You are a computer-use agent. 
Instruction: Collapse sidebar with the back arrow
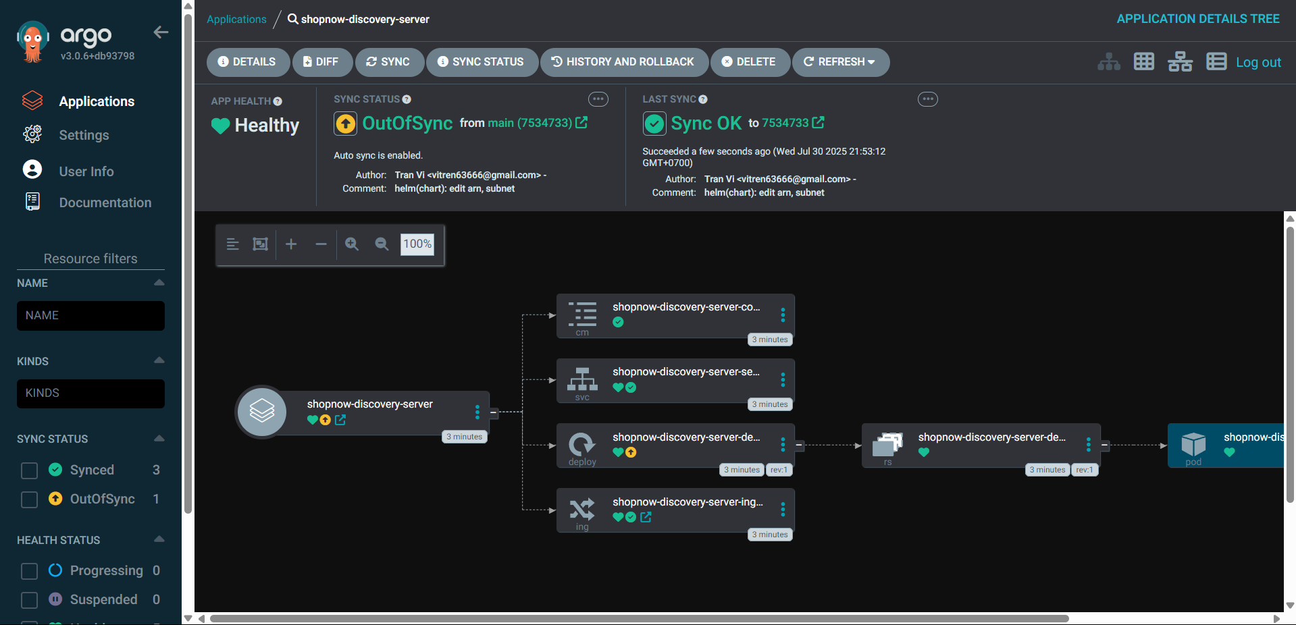161,32
